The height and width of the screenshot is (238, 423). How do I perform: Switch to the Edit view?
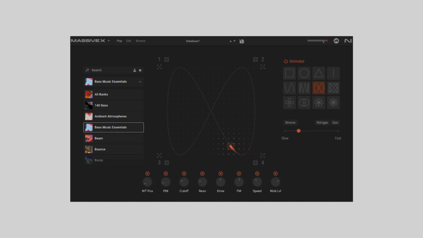click(129, 41)
